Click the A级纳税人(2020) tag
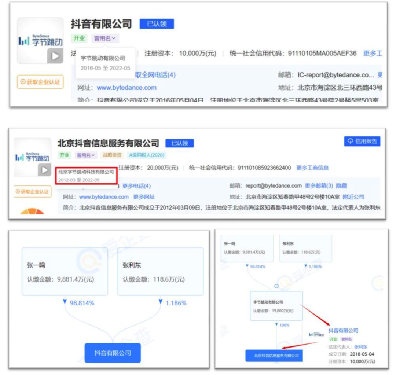Viewport: 396px width, 375px height. click(x=146, y=155)
